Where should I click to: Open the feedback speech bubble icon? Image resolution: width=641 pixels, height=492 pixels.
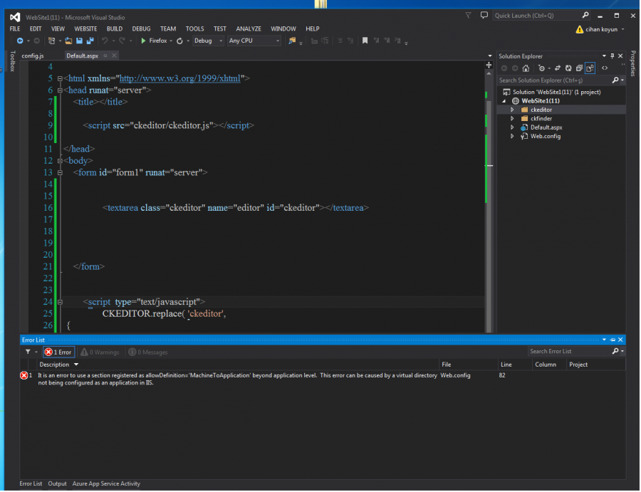(x=484, y=15)
